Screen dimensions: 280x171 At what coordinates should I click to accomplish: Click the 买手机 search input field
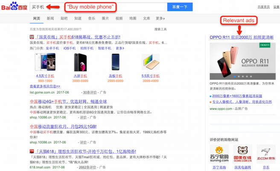pos(99,7)
